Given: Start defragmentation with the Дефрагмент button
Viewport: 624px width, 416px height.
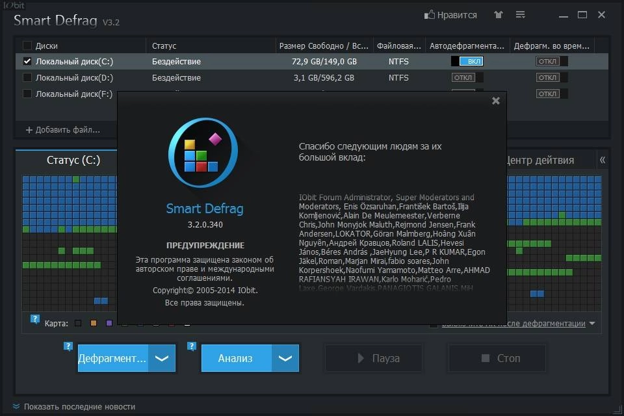Looking at the screenshot, I should point(113,358).
